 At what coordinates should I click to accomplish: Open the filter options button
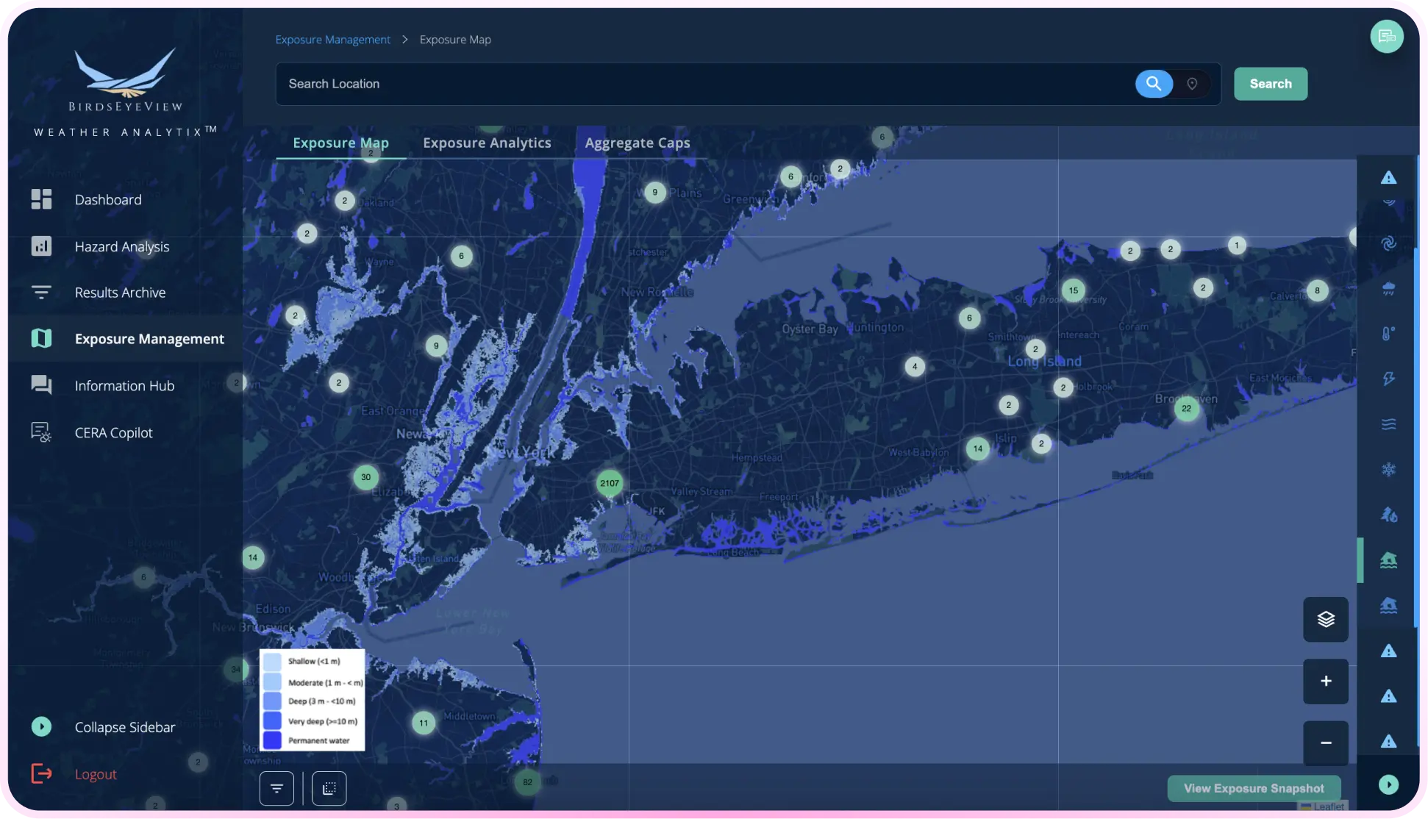coord(276,788)
